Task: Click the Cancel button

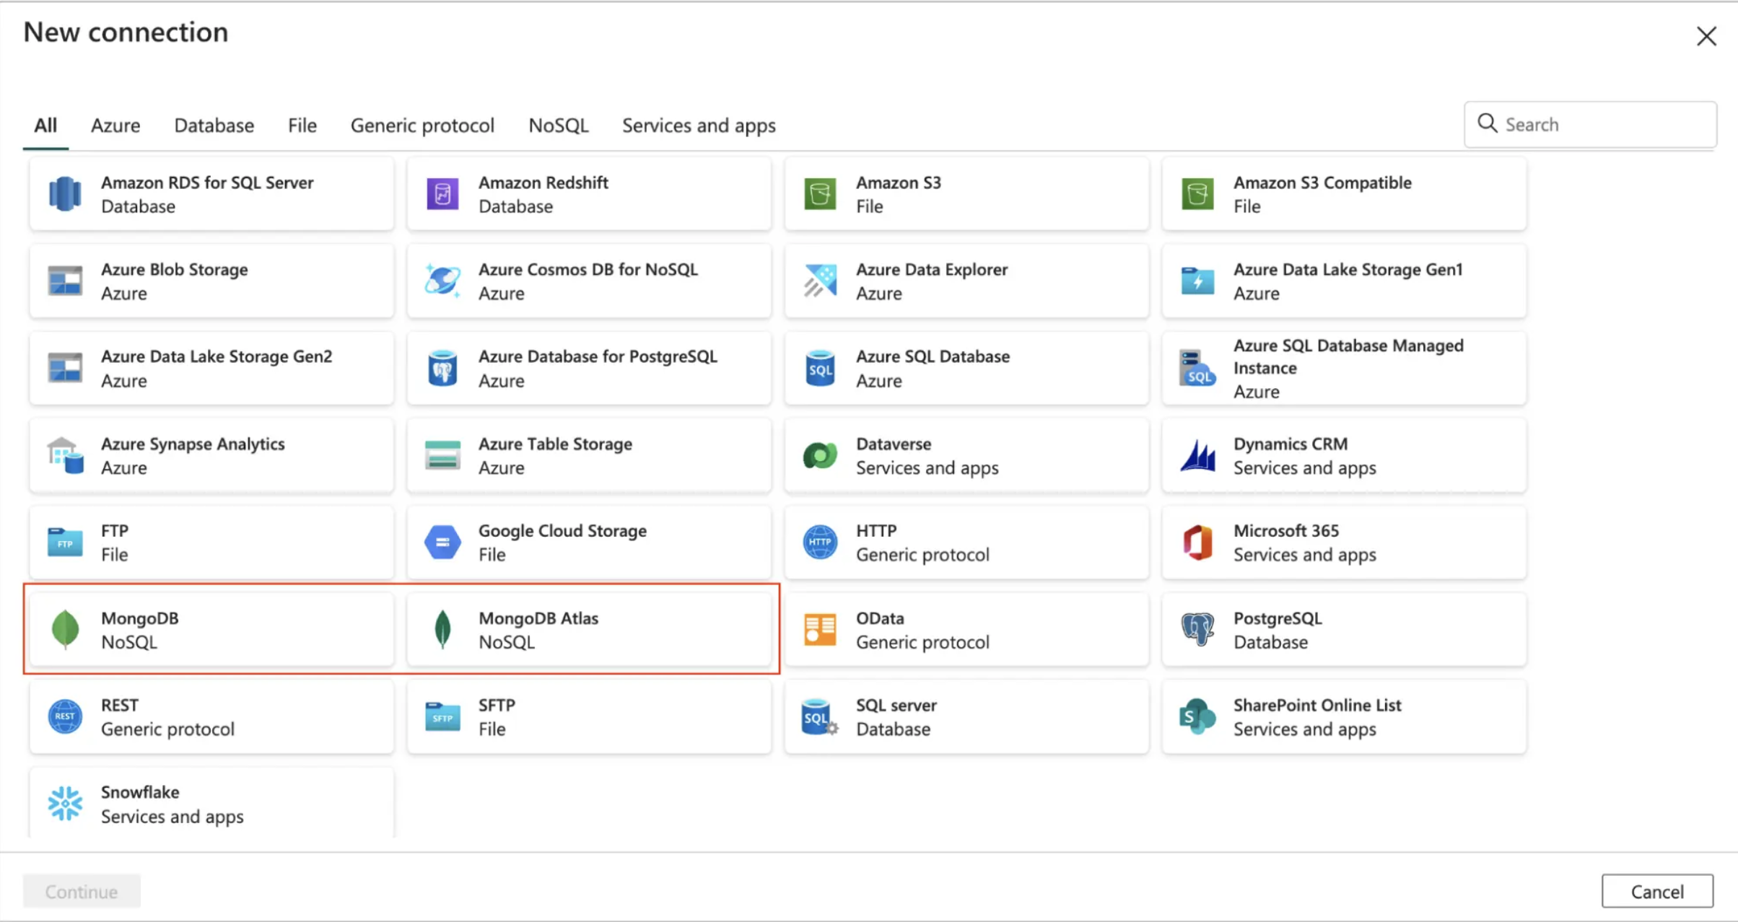Action: 1657,891
